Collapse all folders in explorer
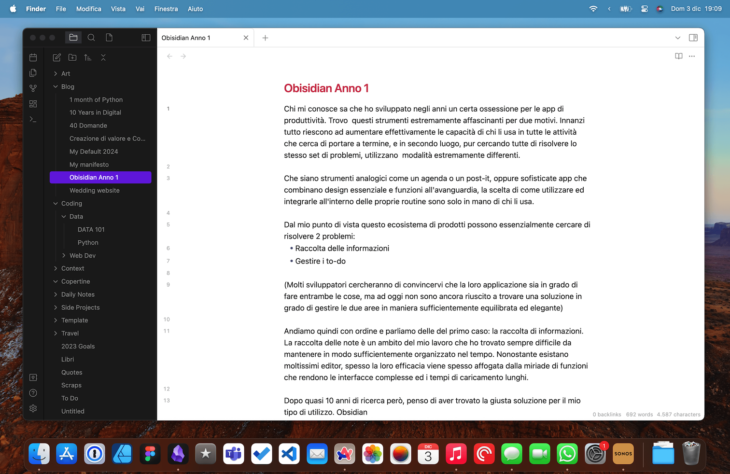 103,57
